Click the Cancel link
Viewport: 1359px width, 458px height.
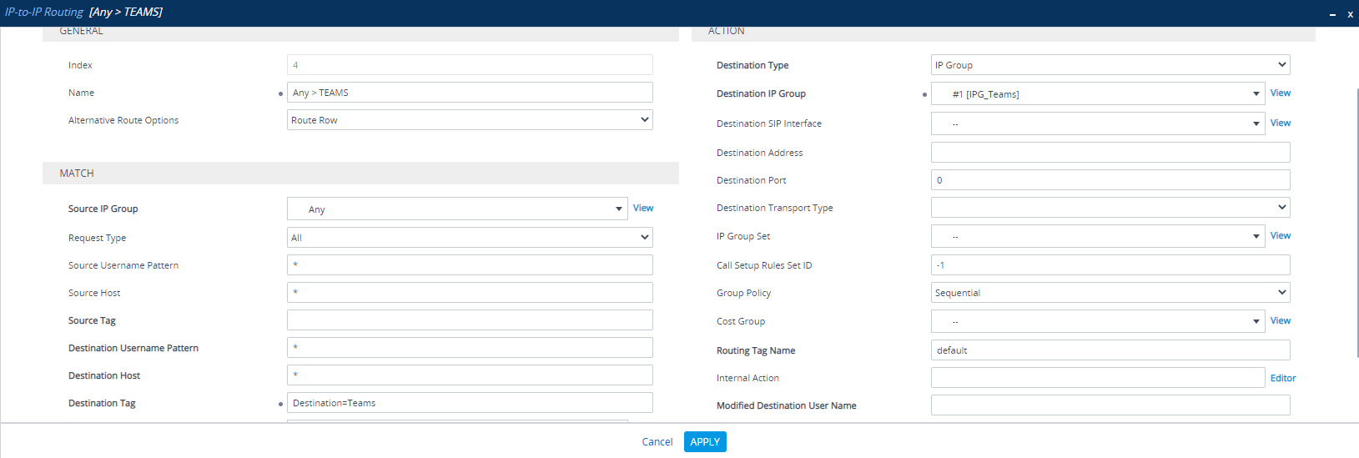(657, 442)
